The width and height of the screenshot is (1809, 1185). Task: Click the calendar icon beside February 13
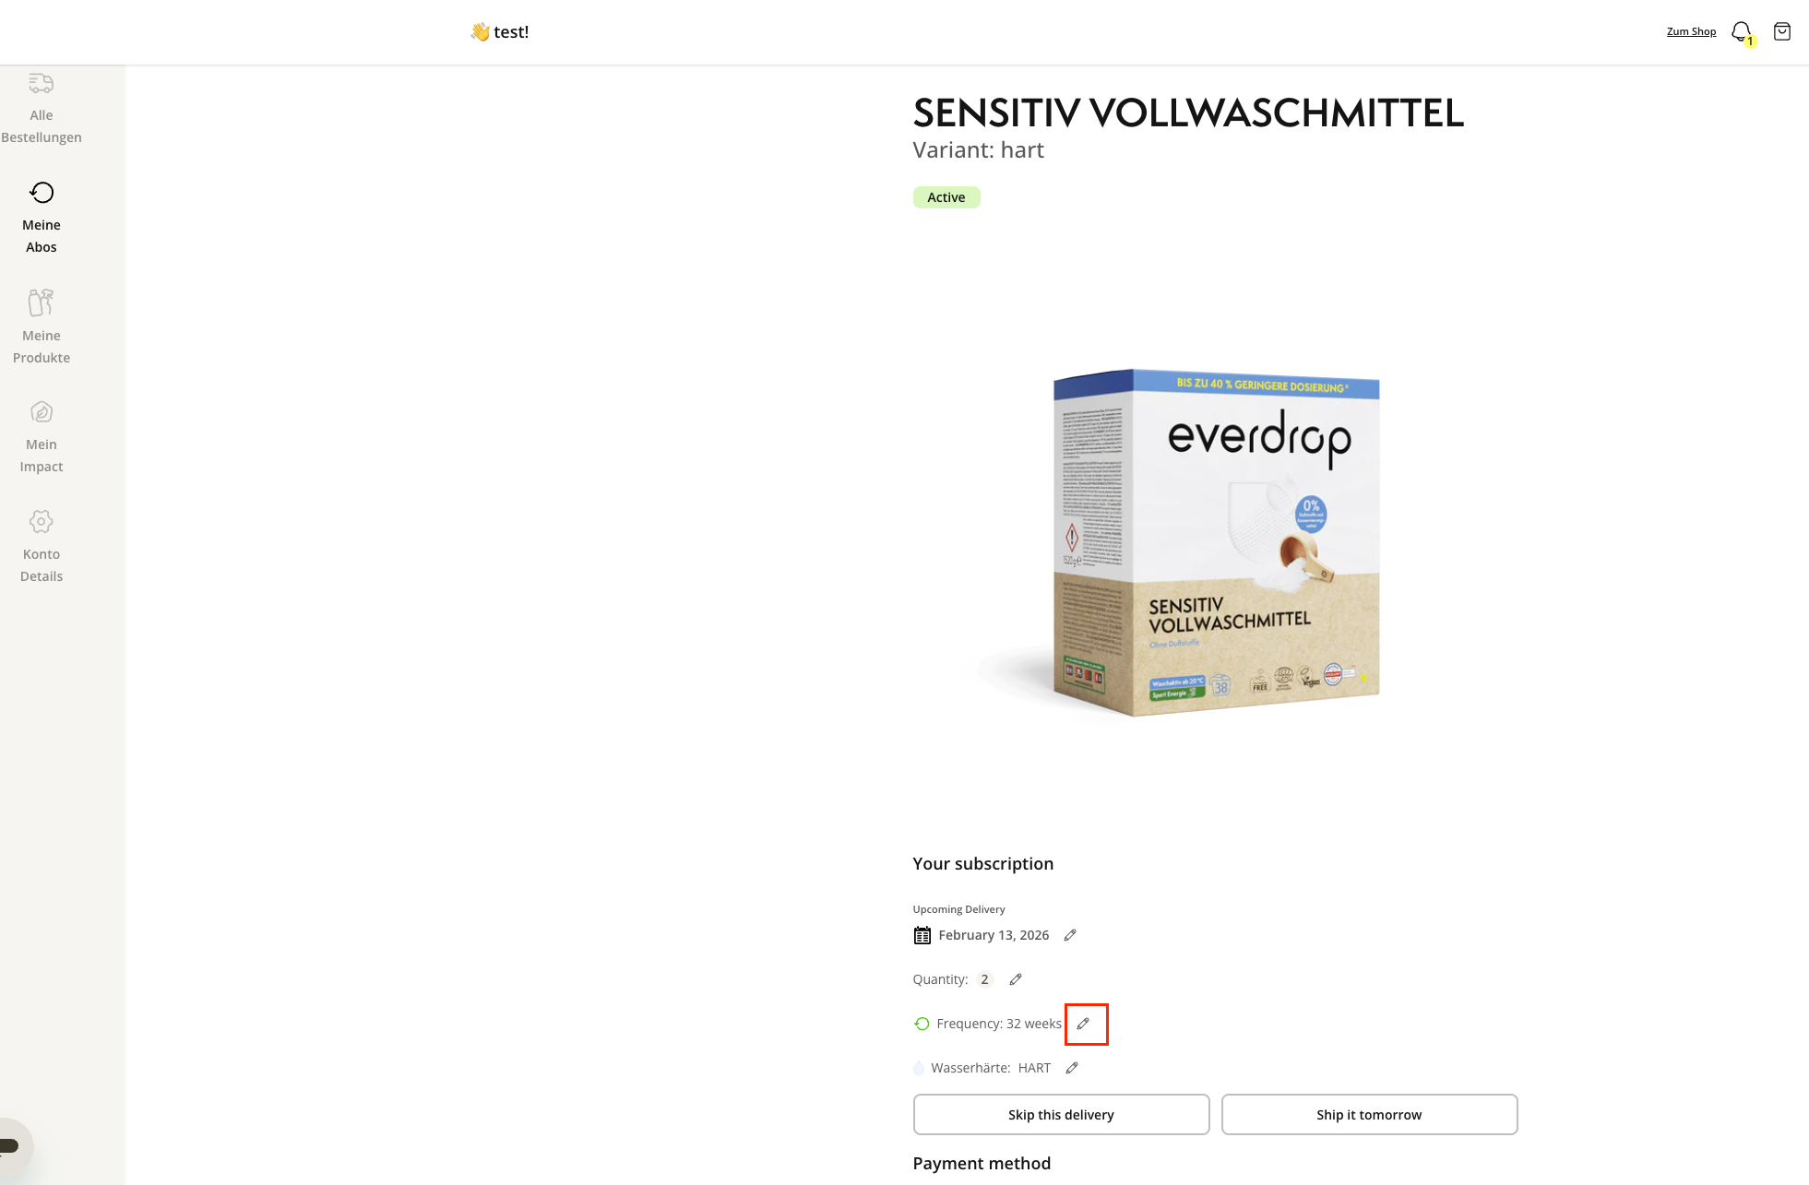[x=922, y=935]
